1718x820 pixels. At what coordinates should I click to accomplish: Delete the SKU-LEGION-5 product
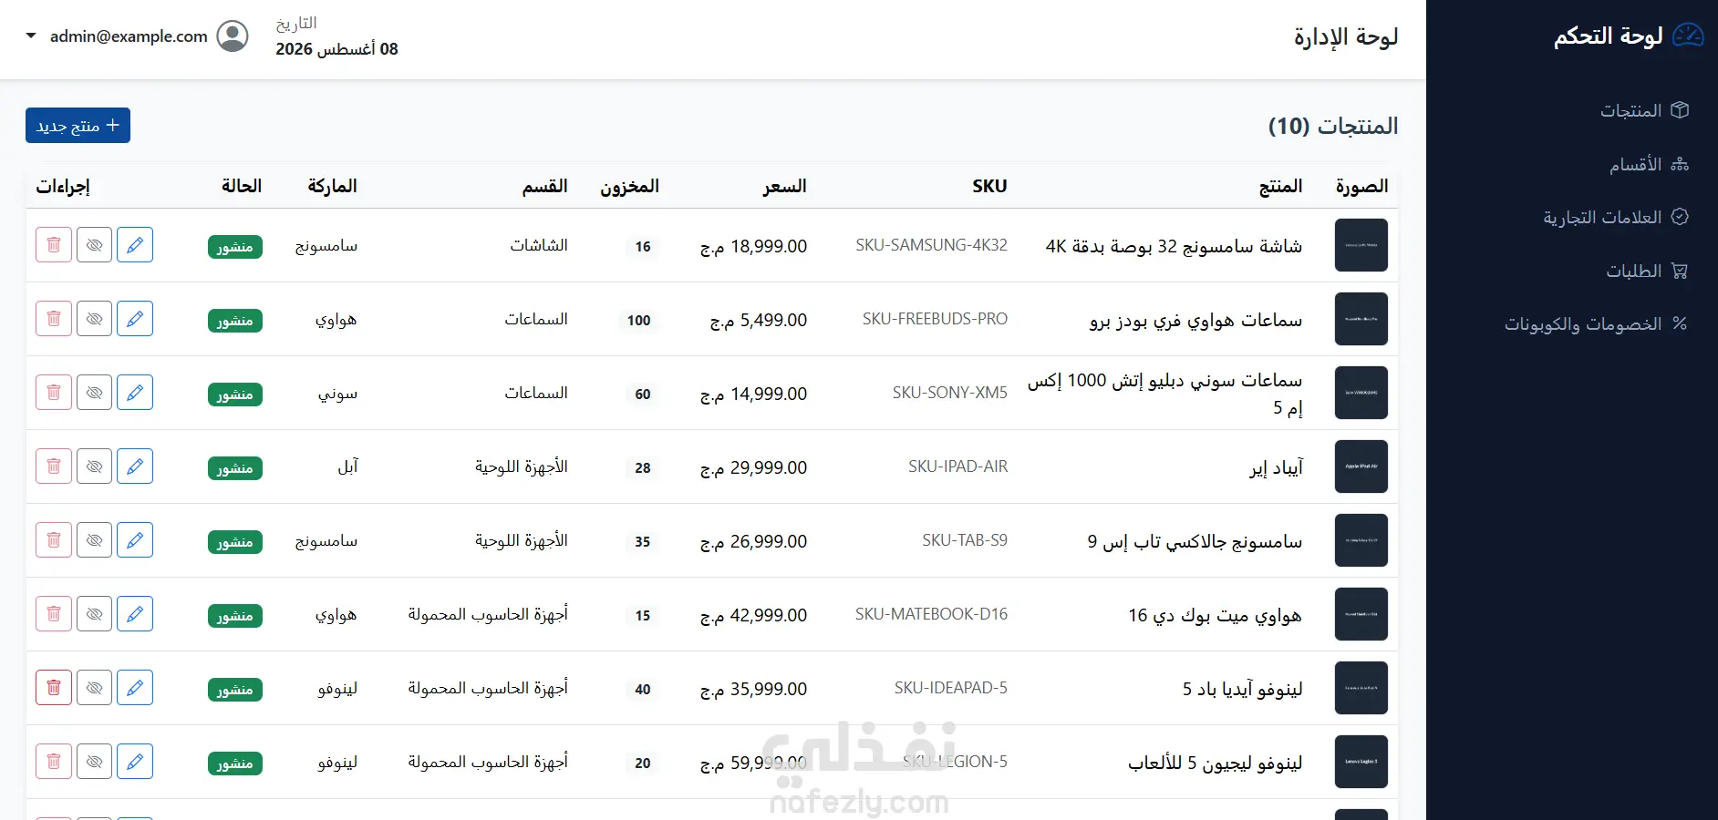click(54, 762)
